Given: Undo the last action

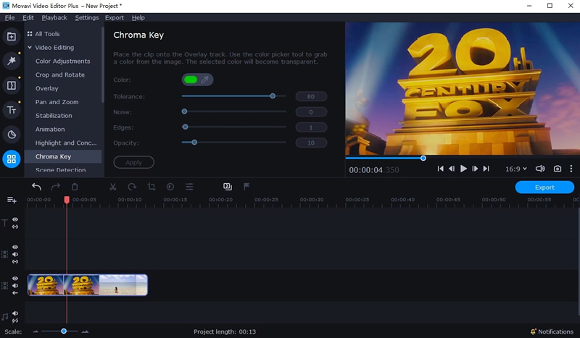Looking at the screenshot, I should (36, 187).
